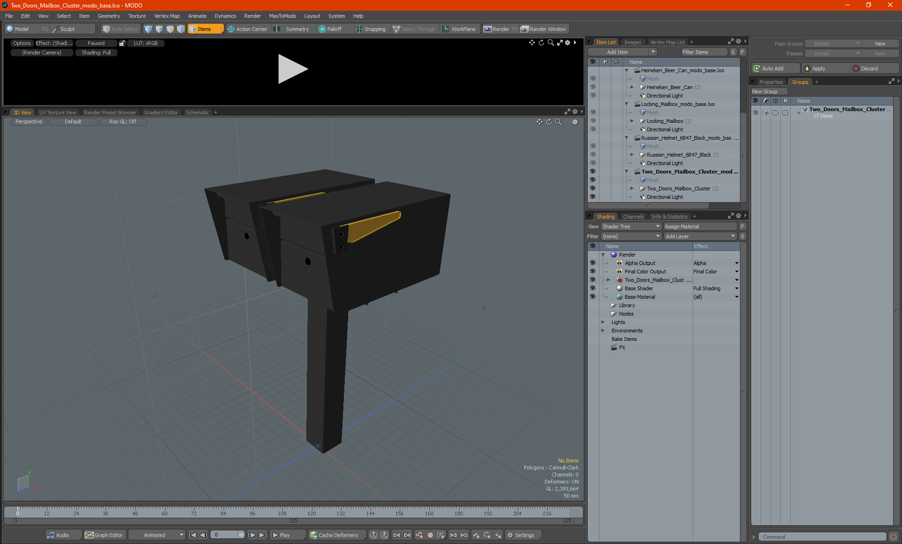The height and width of the screenshot is (544, 902).
Task: Open Shader Tree view dropdown
Action: 631,227
